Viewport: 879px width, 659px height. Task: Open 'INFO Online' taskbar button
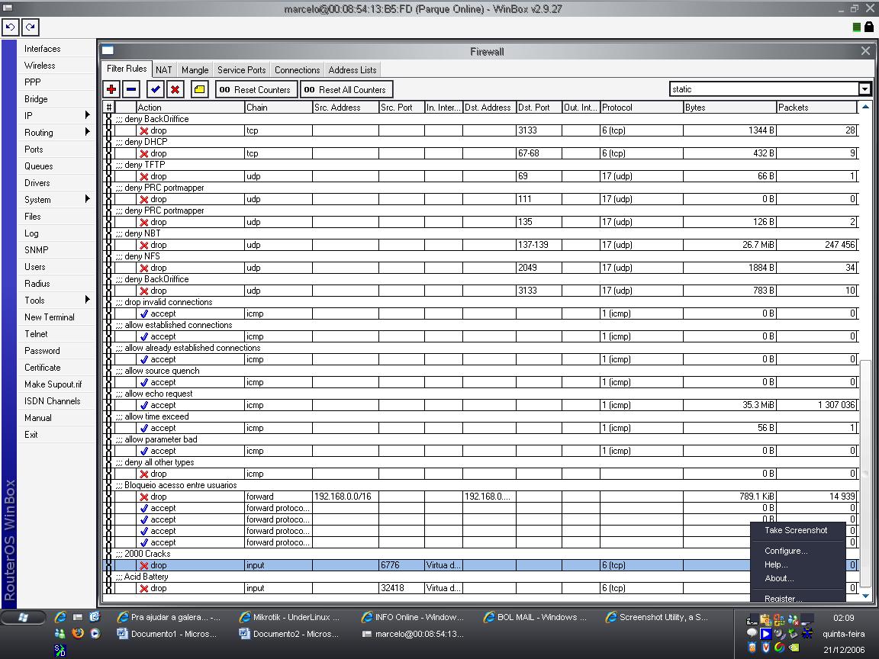[412, 617]
